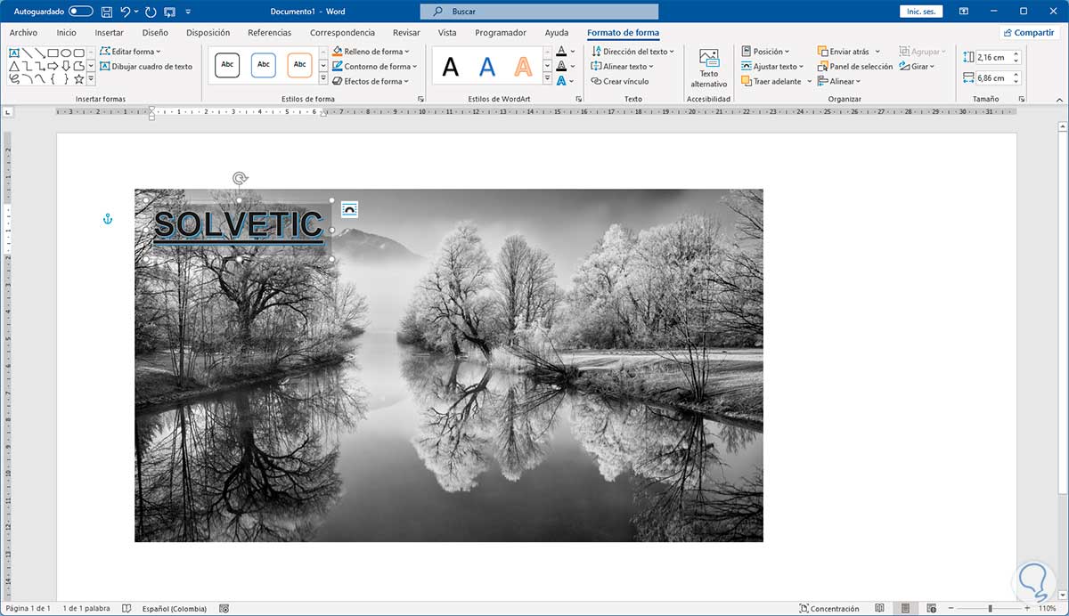Click the Undo arrow icon

pos(126,12)
